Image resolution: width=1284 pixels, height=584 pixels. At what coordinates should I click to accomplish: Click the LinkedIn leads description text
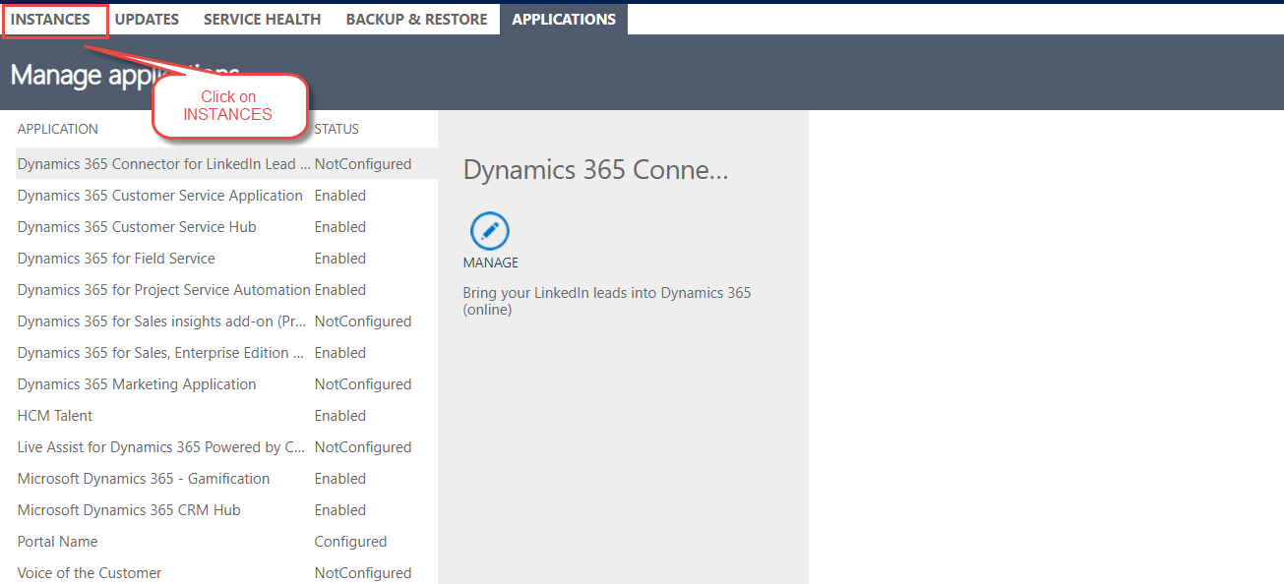pos(607,301)
